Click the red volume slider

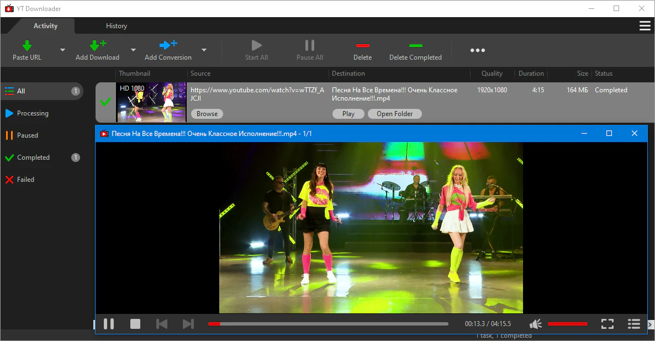point(567,324)
